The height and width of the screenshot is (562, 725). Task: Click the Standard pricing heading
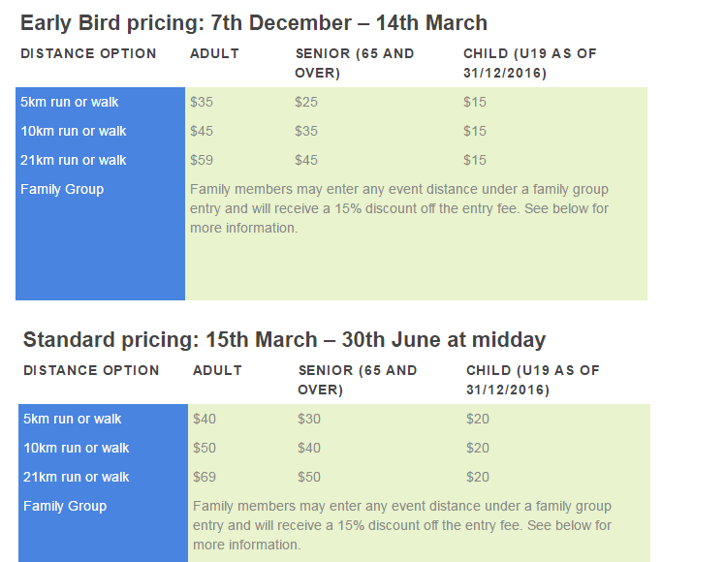pos(284,340)
